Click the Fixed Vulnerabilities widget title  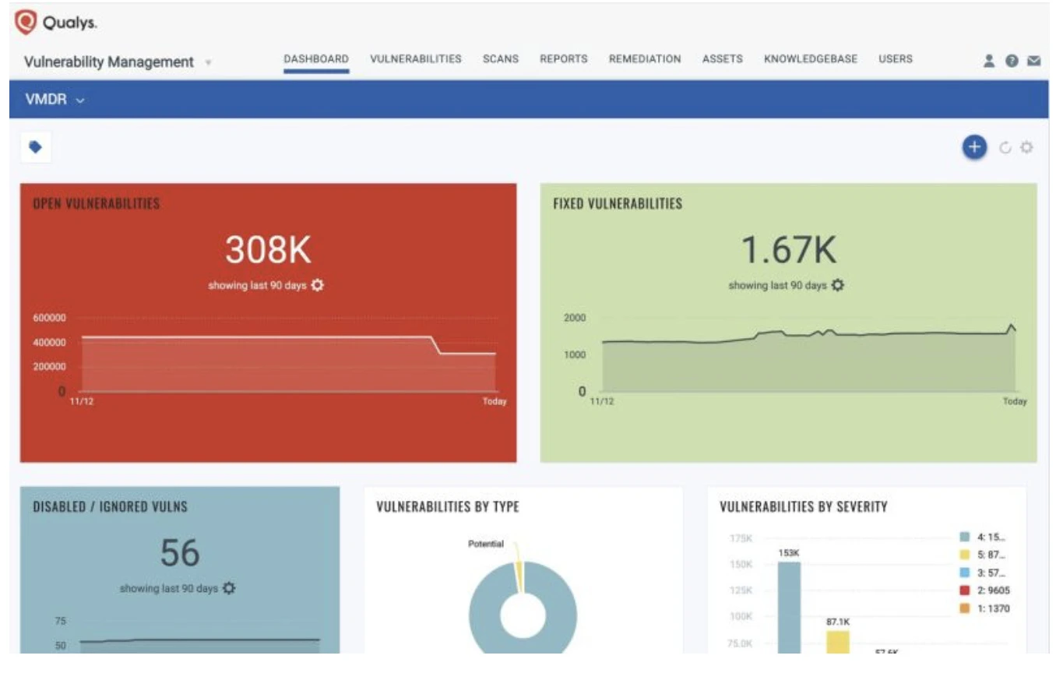point(618,203)
